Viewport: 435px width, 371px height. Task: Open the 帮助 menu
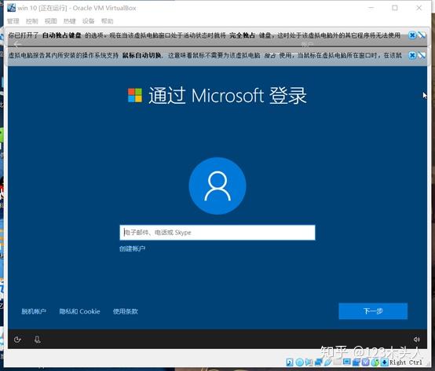[x=108, y=21]
